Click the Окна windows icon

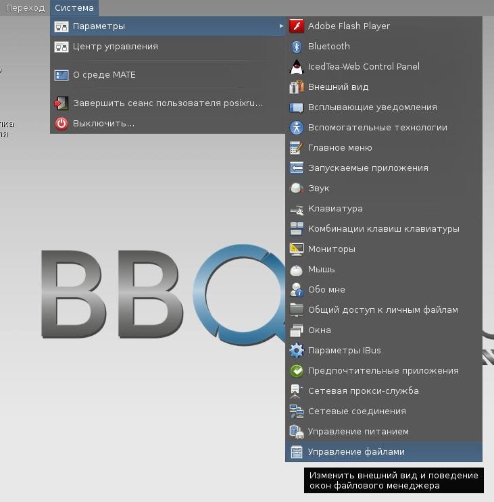[297, 330]
